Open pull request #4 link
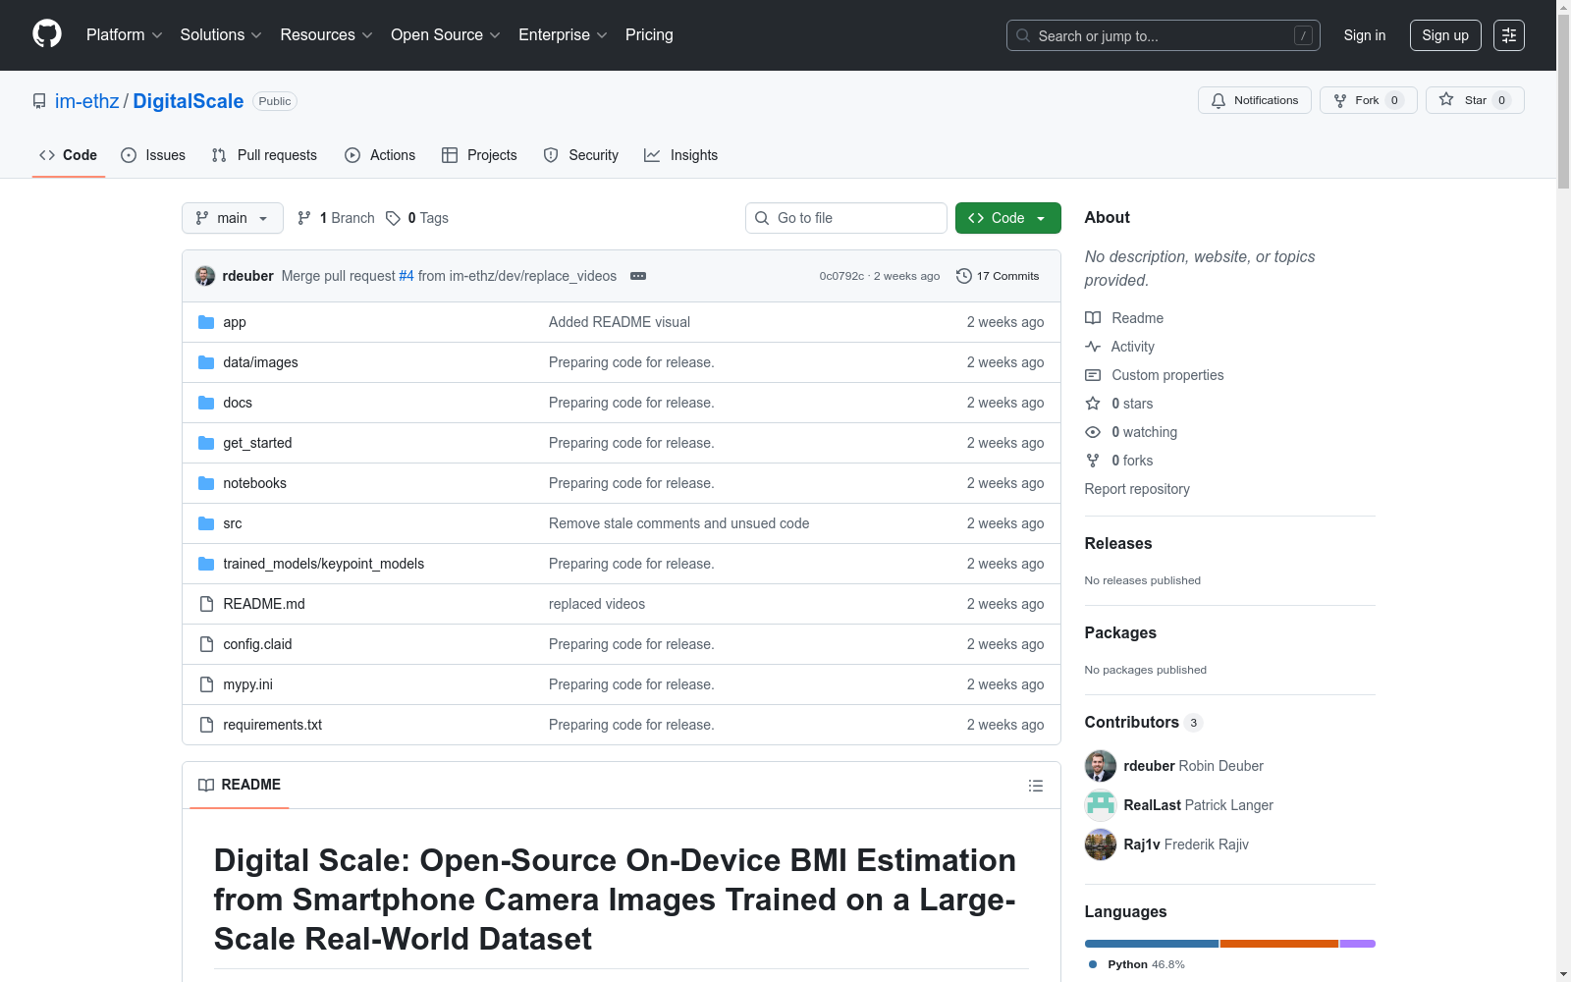Screen dimensions: 1571x982 [x=406, y=276]
